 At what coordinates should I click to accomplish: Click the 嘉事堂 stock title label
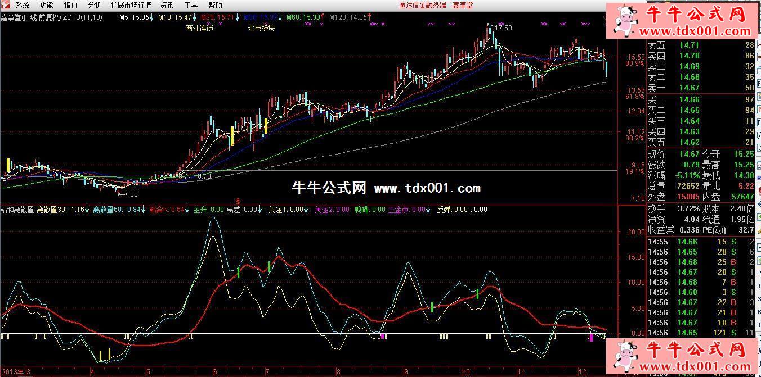point(11,17)
